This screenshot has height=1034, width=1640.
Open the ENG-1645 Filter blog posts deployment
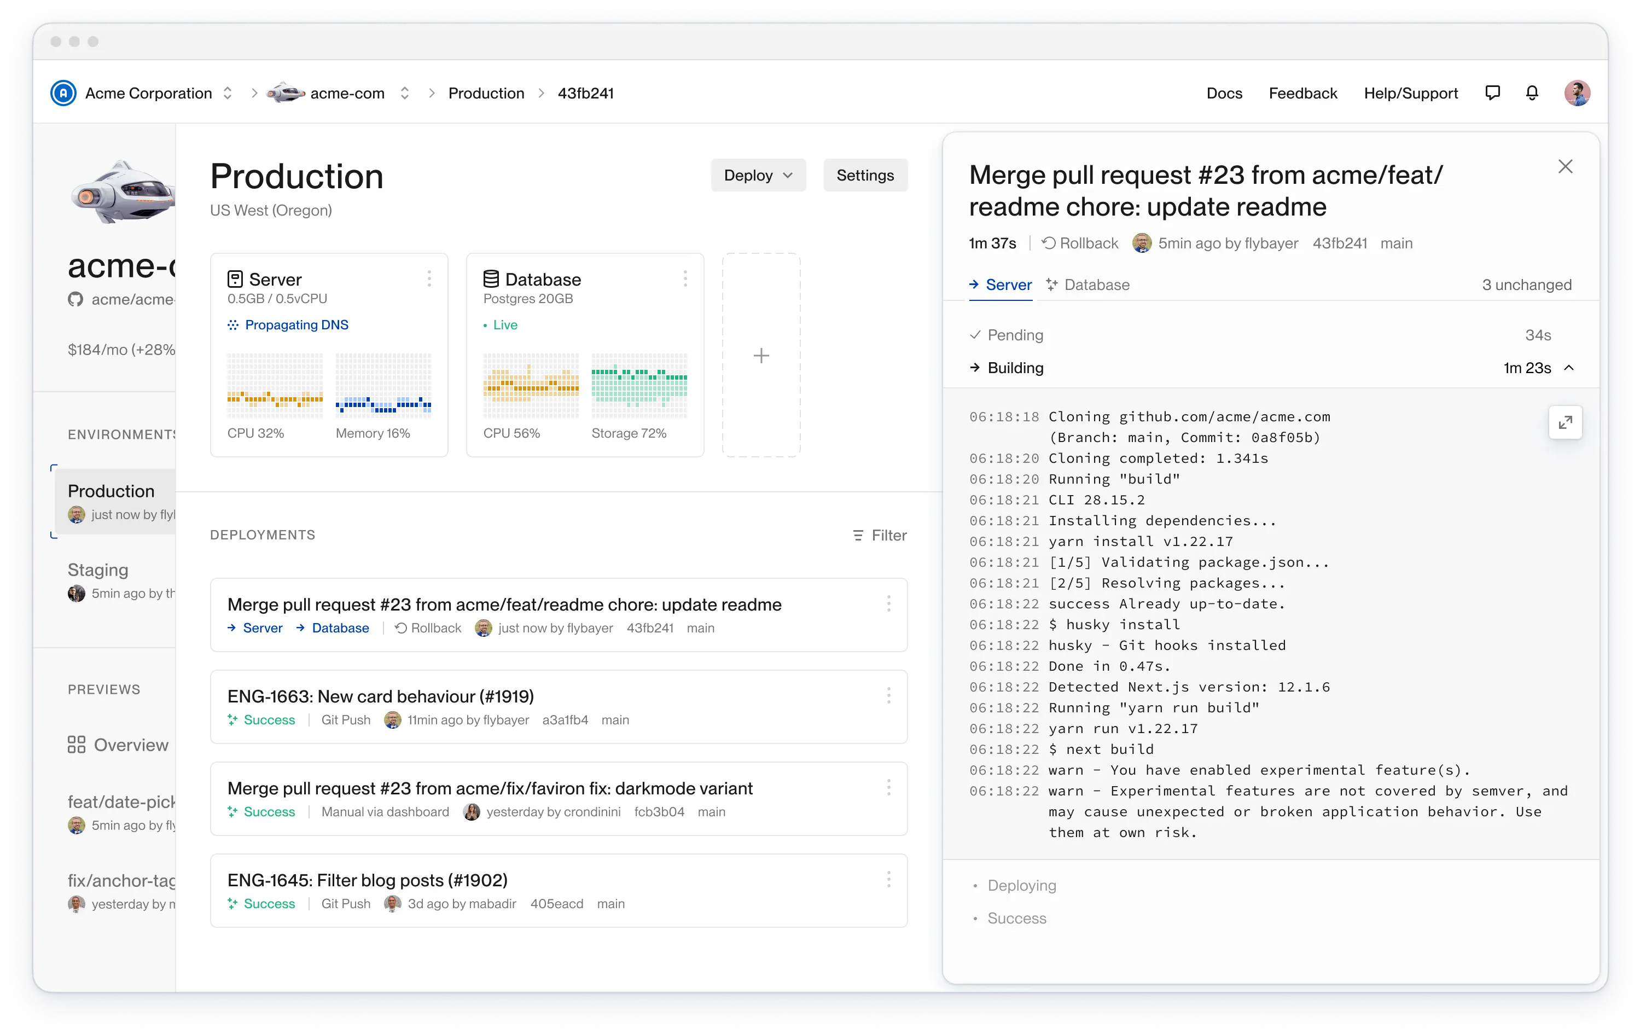559,890
